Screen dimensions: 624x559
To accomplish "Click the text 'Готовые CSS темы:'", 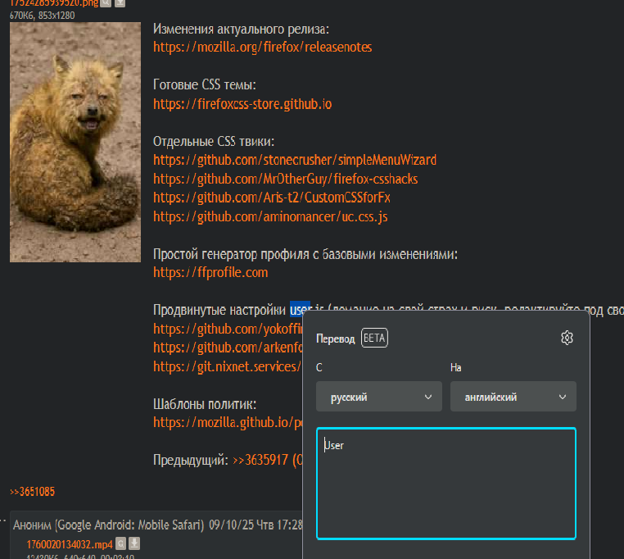I will pyautogui.click(x=205, y=85).
